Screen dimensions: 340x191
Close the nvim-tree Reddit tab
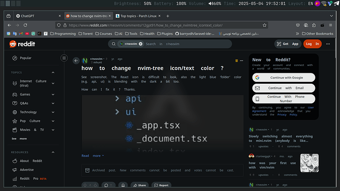tap(110, 16)
